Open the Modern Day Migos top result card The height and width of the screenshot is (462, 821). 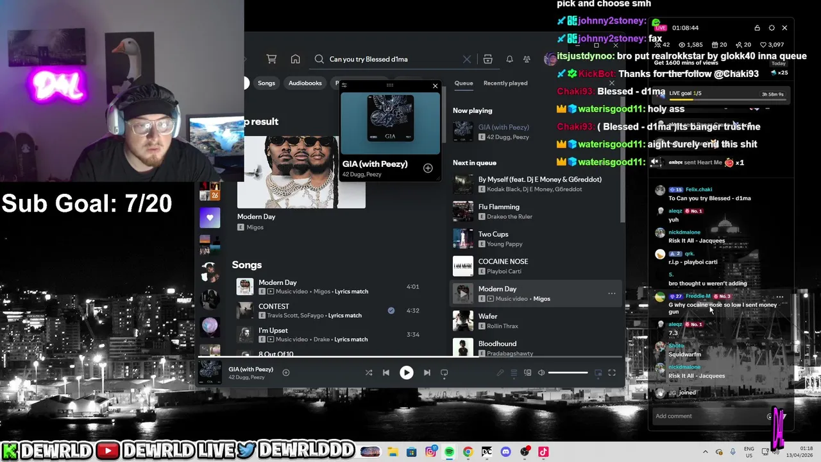301,183
